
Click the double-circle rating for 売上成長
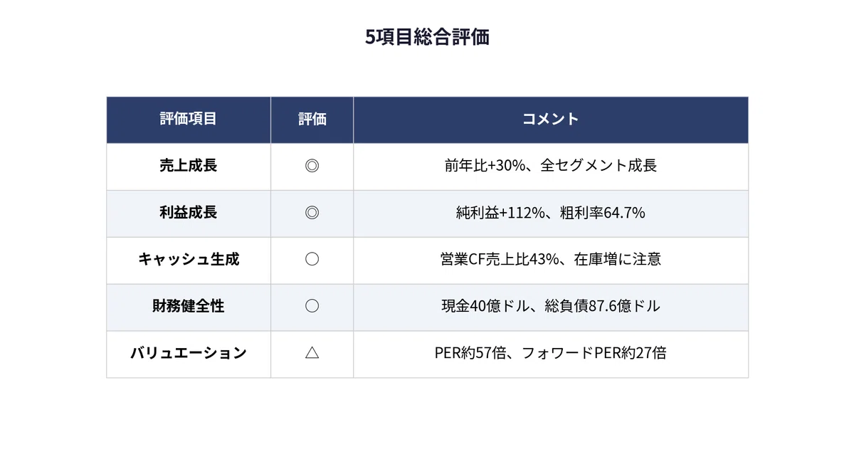point(312,166)
